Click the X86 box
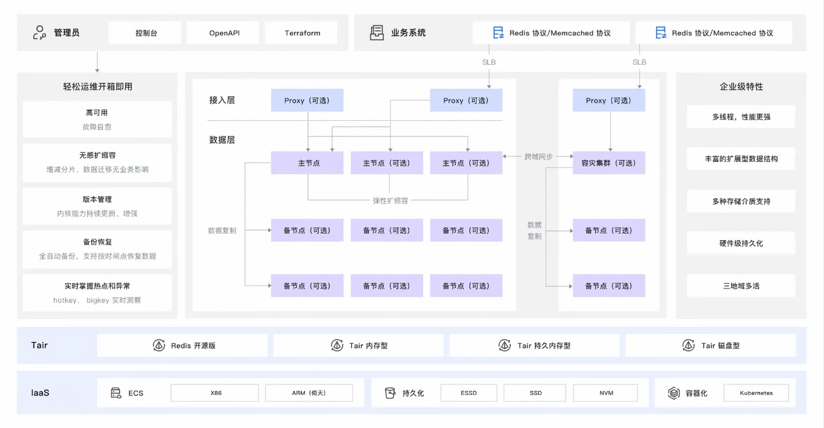824x428 pixels. coord(215,393)
